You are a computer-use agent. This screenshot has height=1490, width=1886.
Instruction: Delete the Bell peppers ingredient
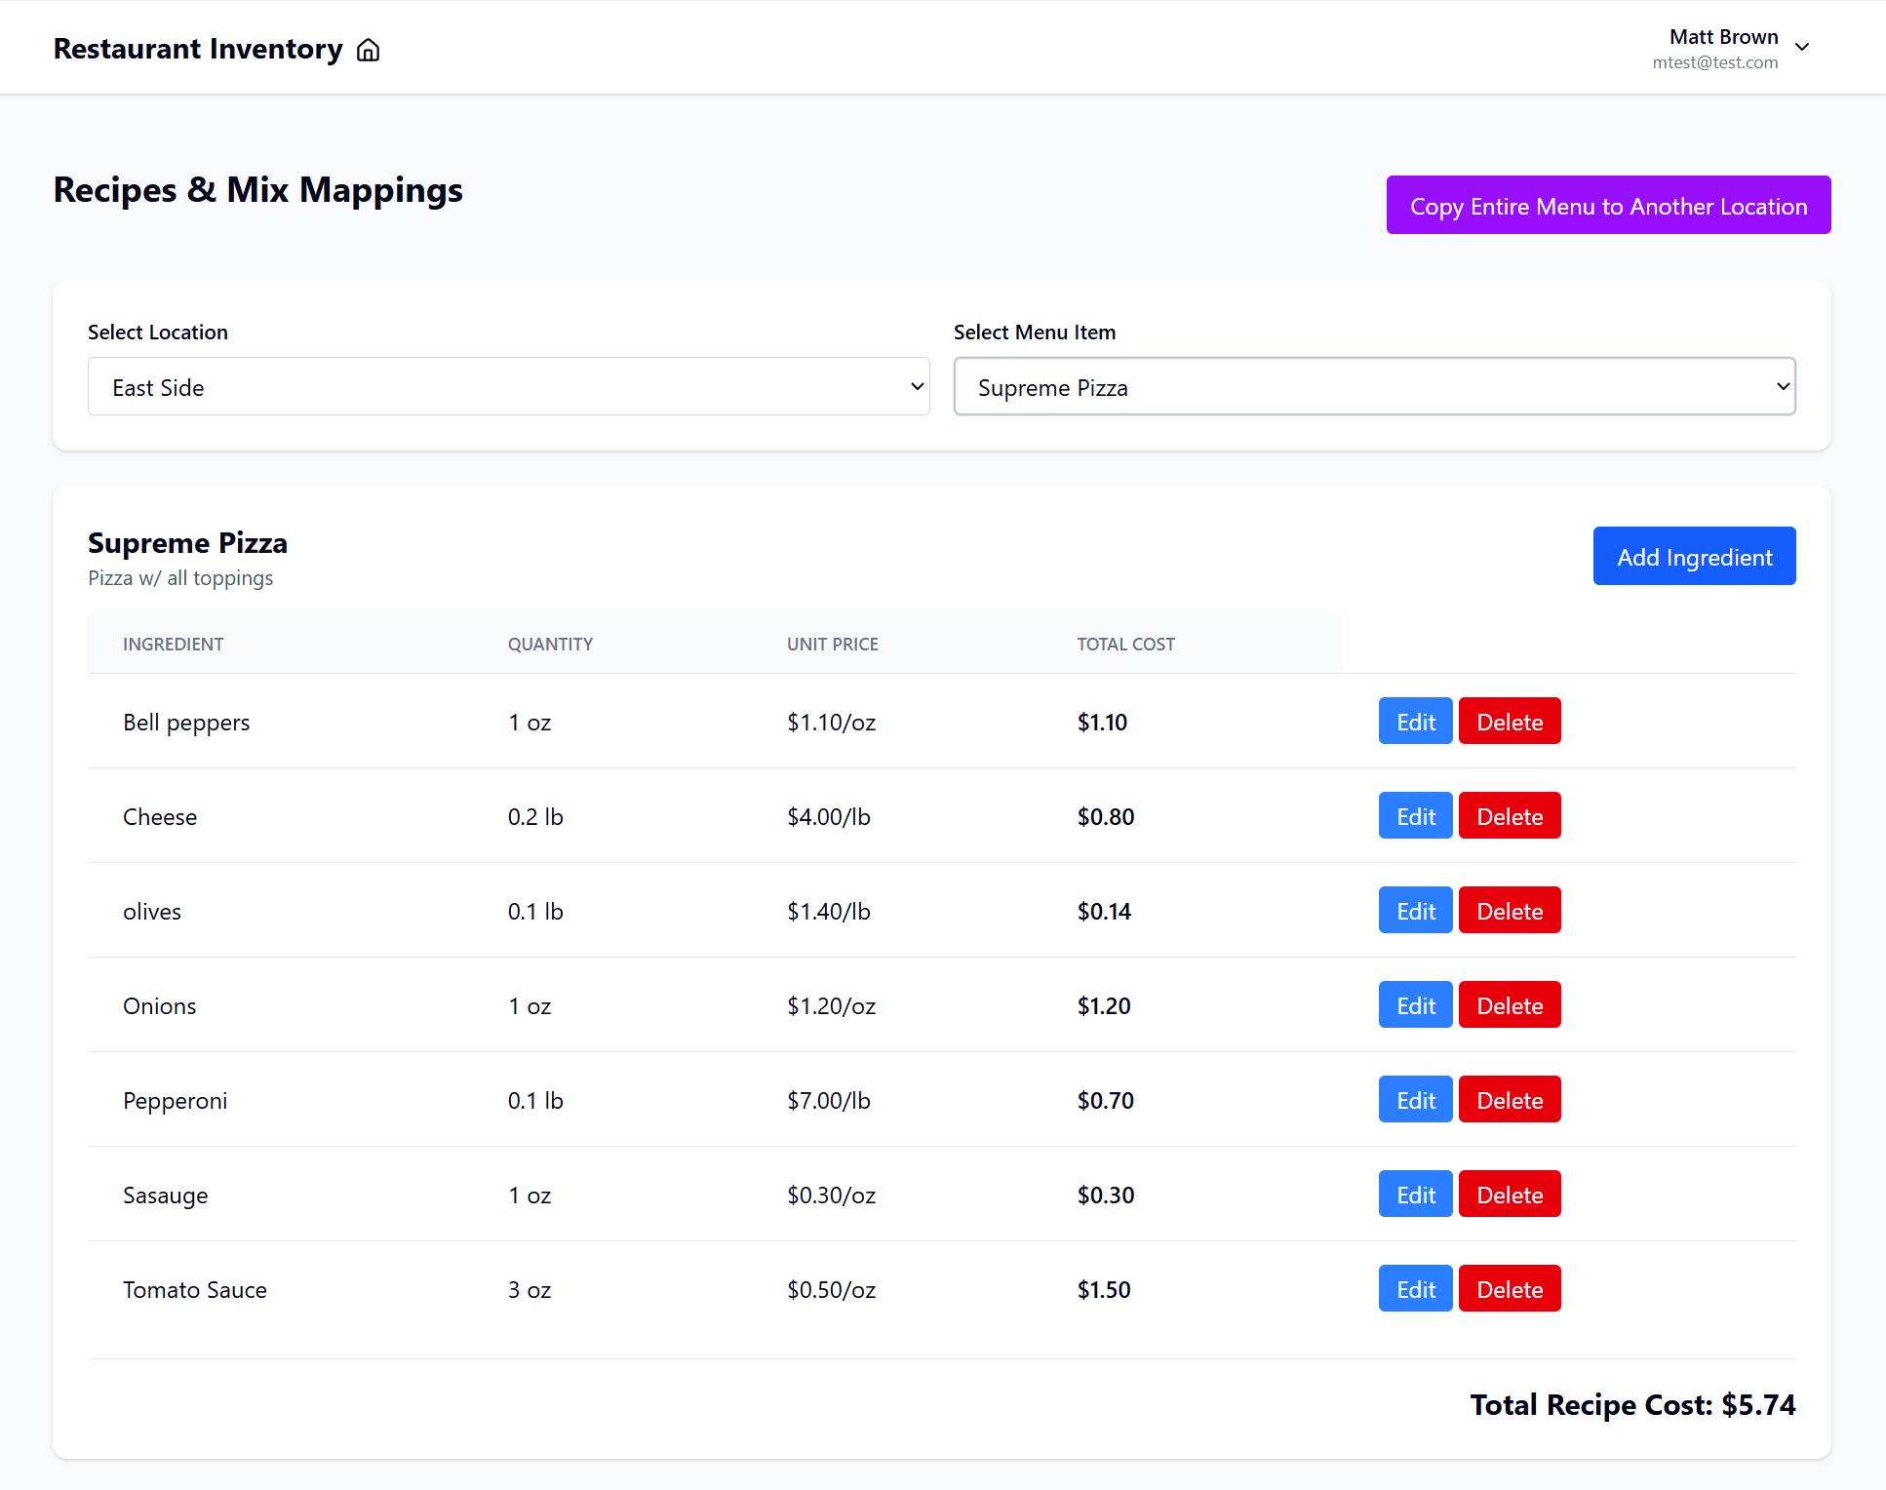tap(1510, 721)
